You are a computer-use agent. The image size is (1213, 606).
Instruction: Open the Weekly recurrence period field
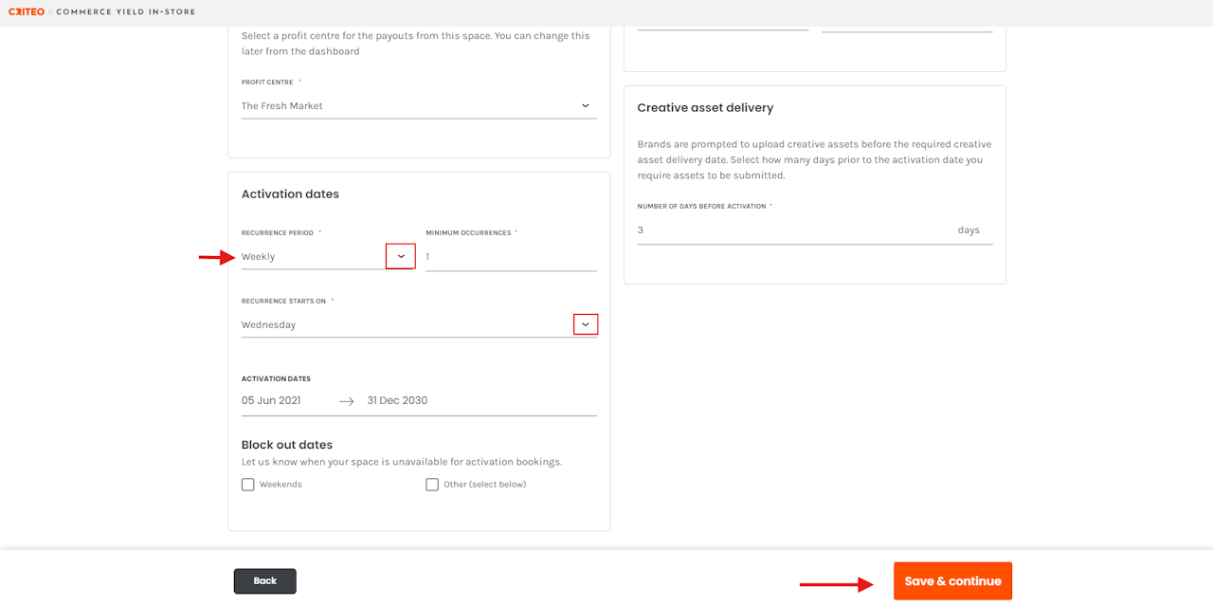(x=311, y=257)
